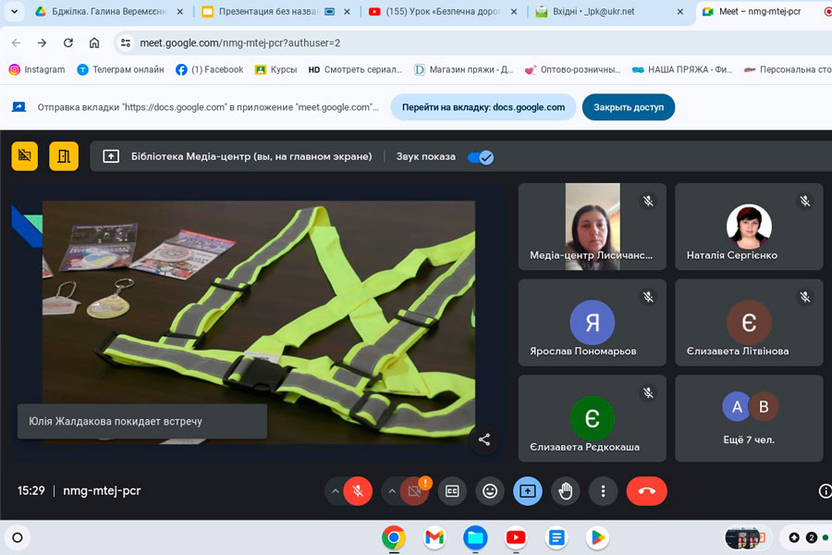
Task: Turn on closed captions (CC)
Action: [x=452, y=491]
